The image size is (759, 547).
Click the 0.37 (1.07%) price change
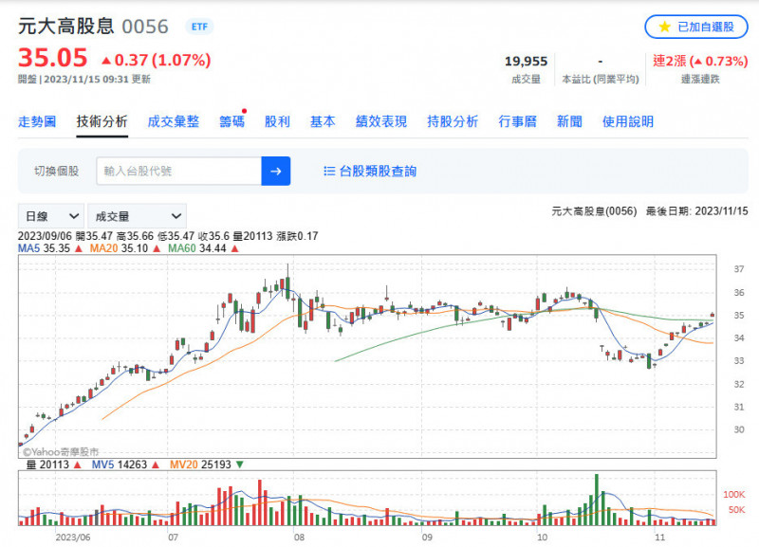(156, 60)
